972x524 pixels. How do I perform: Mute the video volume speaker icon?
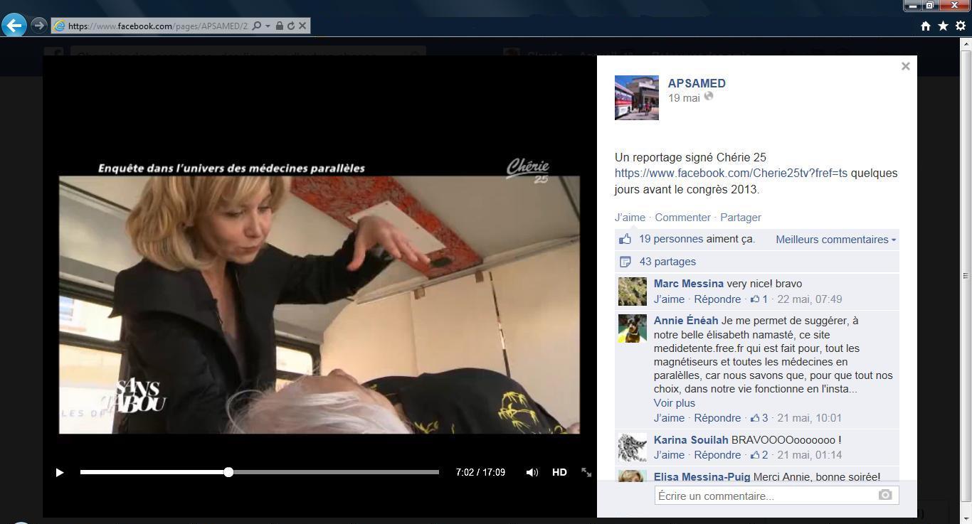click(532, 472)
